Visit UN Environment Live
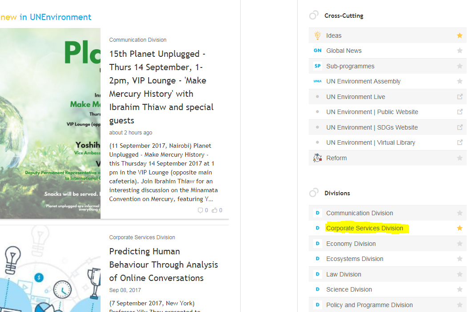 click(355, 97)
